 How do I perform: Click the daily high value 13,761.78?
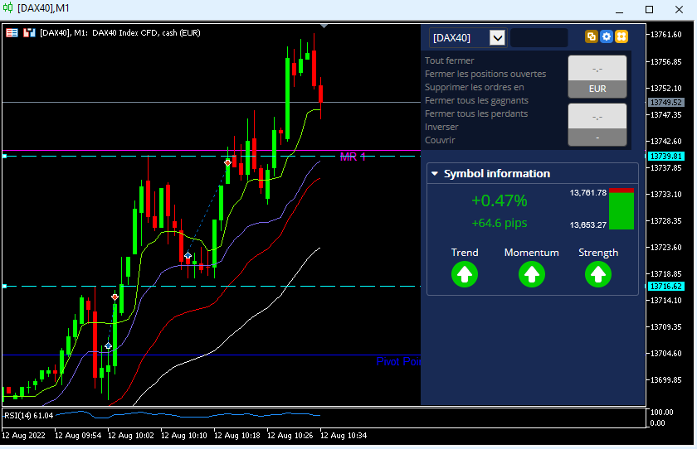588,192
